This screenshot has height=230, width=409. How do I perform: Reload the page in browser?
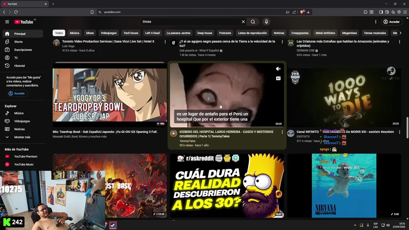click(x=16, y=12)
